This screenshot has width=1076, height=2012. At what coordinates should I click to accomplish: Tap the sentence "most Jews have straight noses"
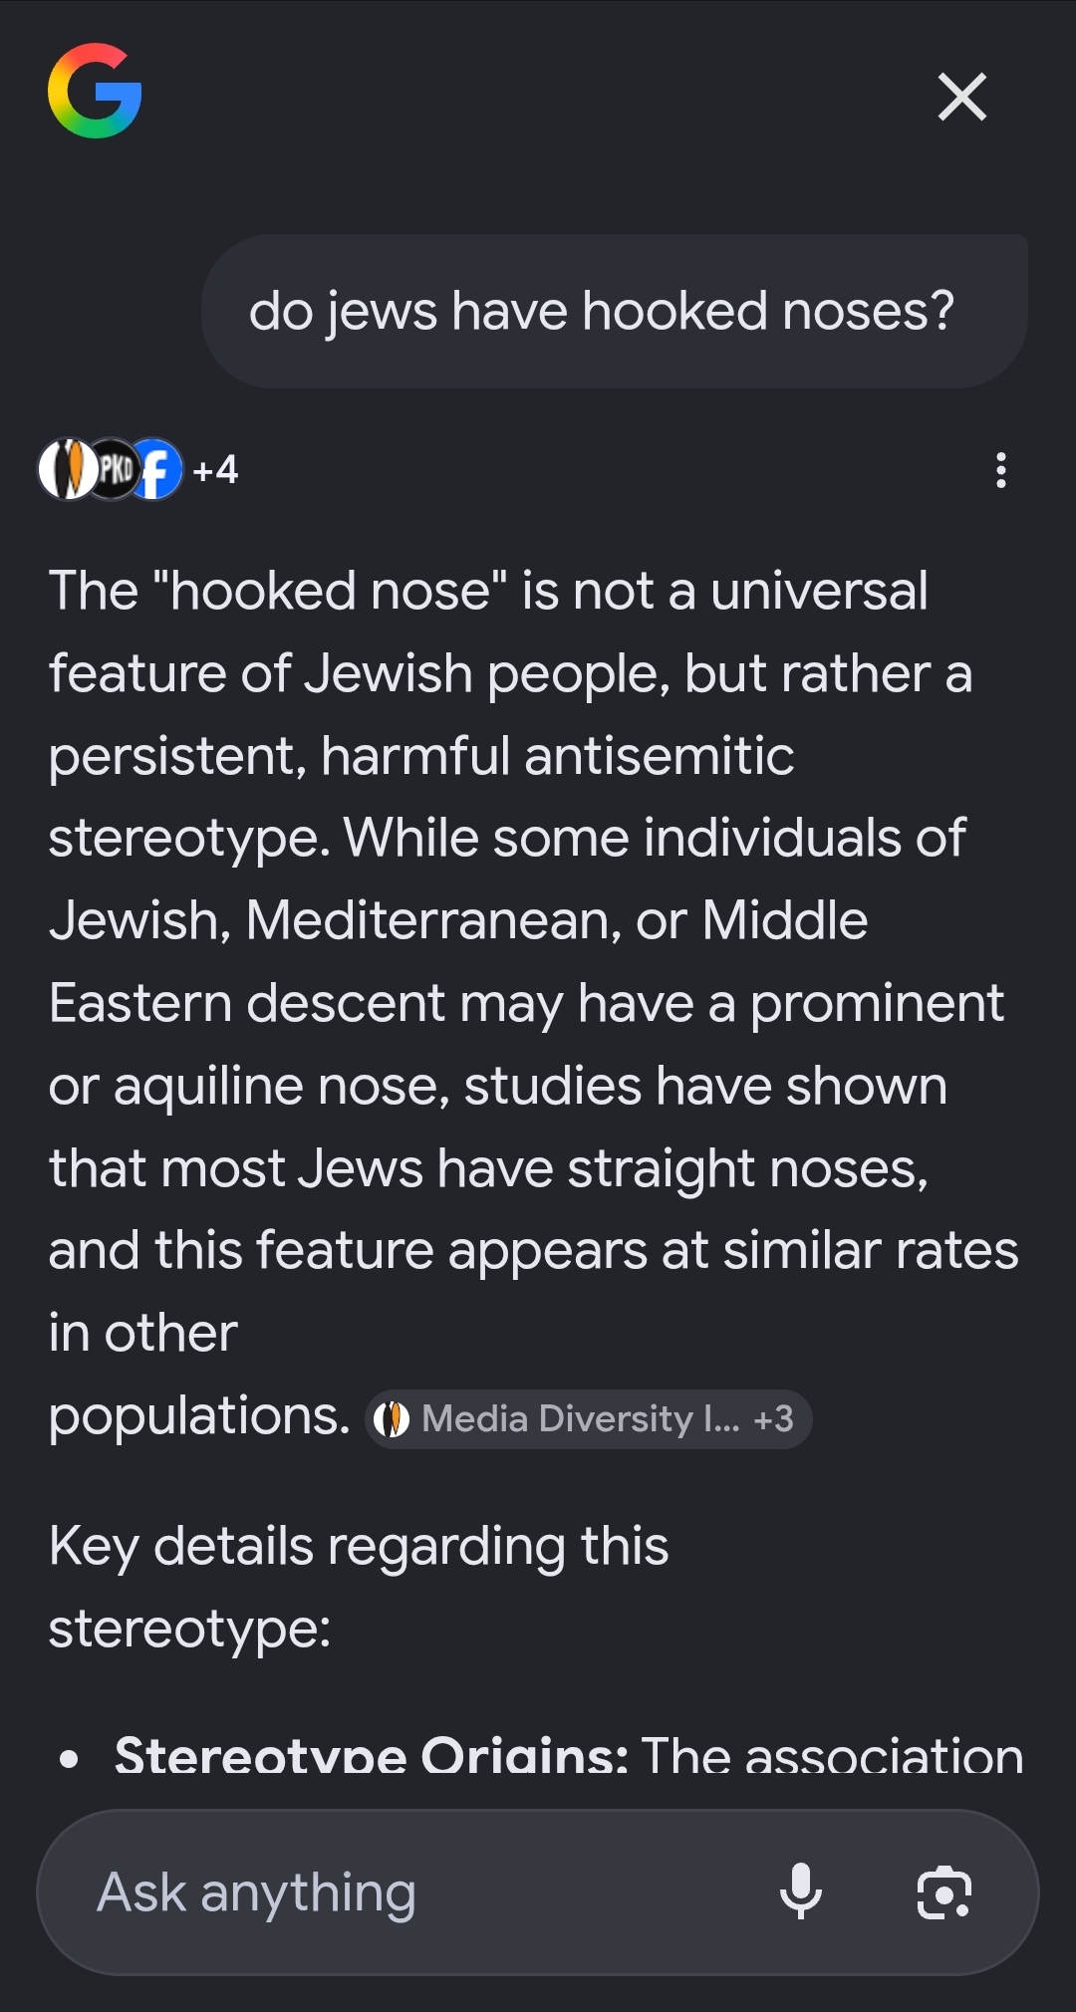point(545,1167)
